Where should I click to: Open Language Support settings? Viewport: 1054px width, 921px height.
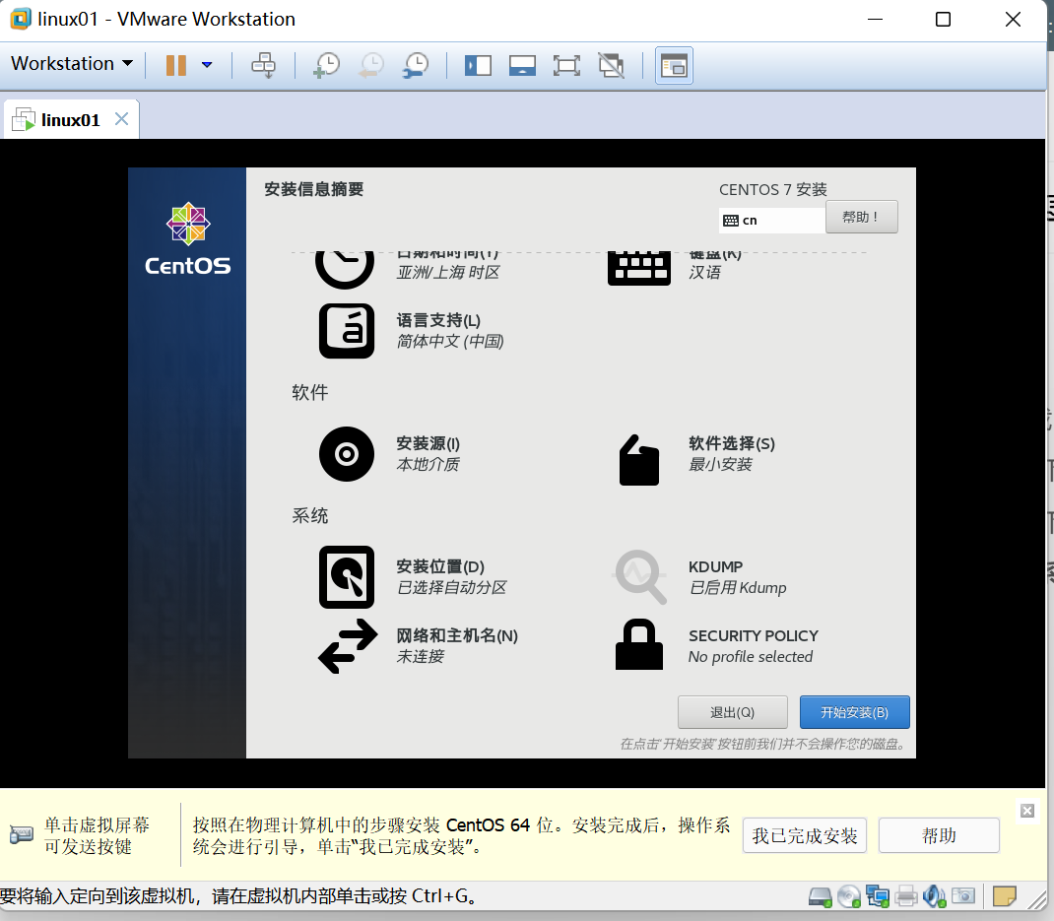412,331
